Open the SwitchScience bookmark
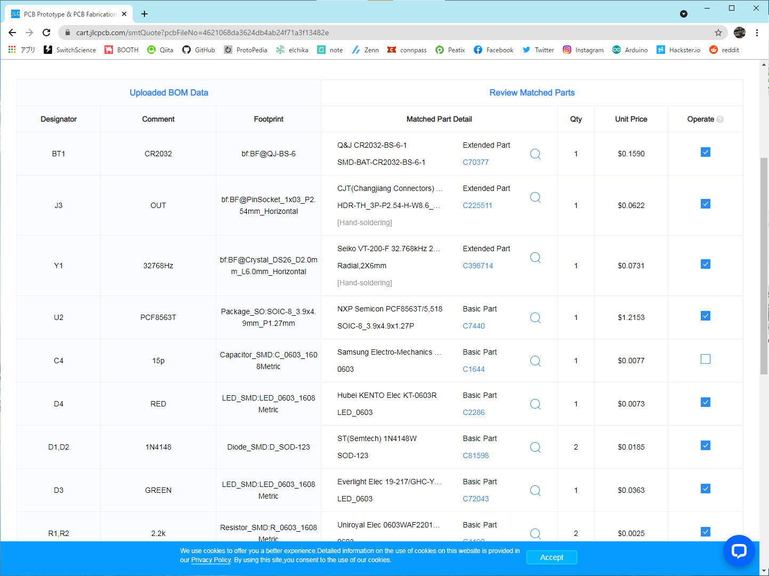The image size is (769, 576). click(x=70, y=50)
